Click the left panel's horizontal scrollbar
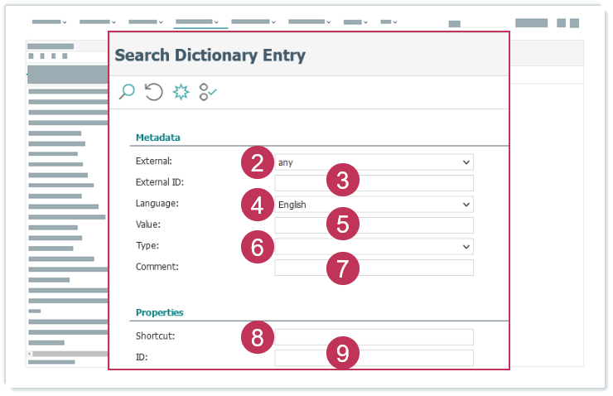Image resolution: width=613 pixels, height=396 pixels. coord(68,354)
